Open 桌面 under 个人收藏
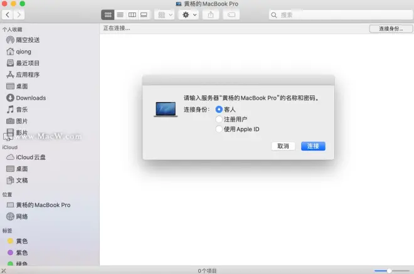The image size is (414, 274). [17, 87]
